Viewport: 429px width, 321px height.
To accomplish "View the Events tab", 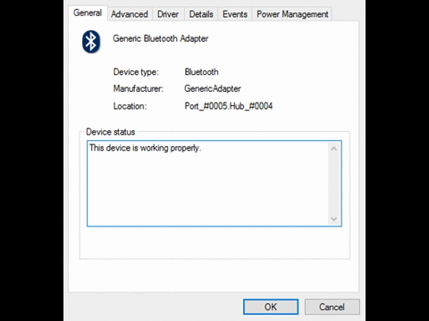I will 235,14.
